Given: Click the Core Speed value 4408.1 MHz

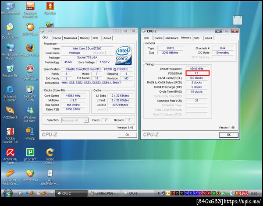Looking at the screenshot, I should point(73,96).
